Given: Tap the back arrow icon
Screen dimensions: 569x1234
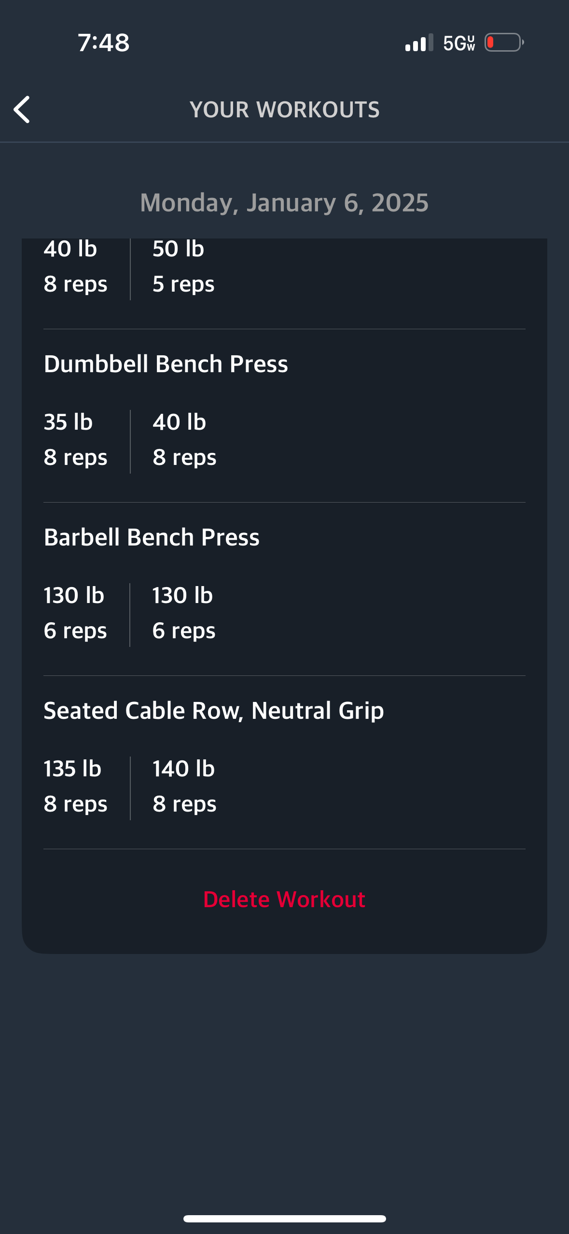Looking at the screenshot, I should [x=22, y=110].
